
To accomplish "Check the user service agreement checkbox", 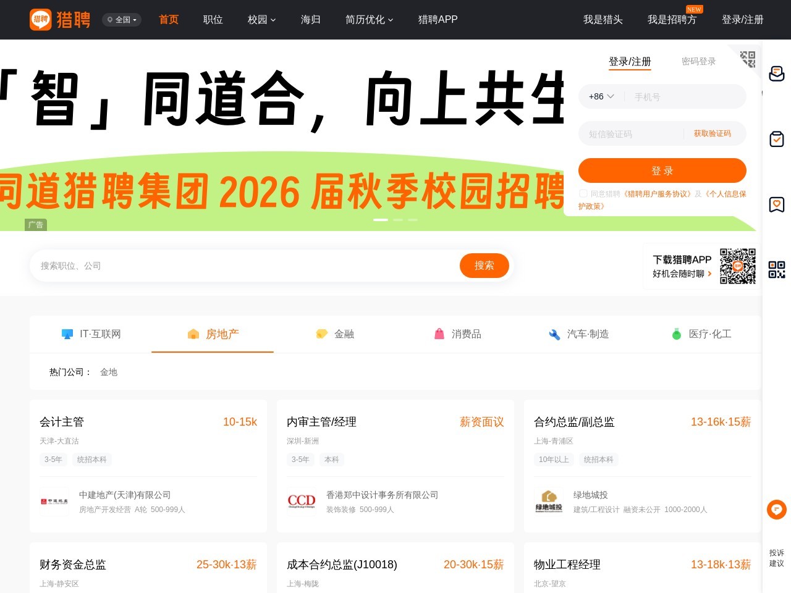I will click(x=583, y=194).
